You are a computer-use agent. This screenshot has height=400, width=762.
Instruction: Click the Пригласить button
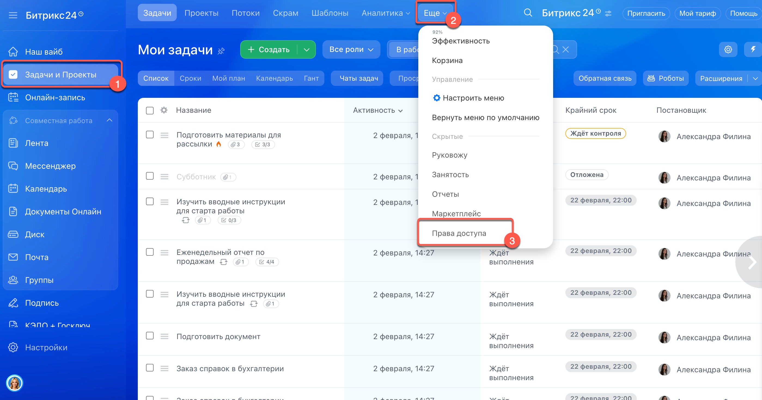646,13
